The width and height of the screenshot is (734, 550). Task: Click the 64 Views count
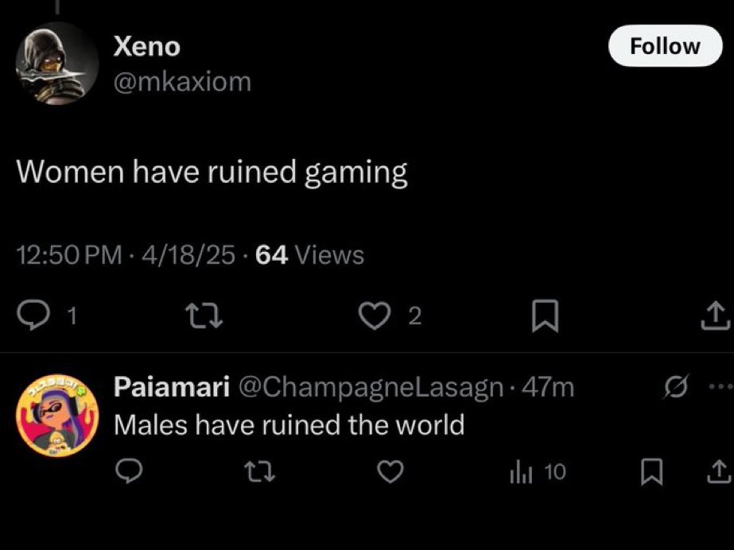point(310,255)
